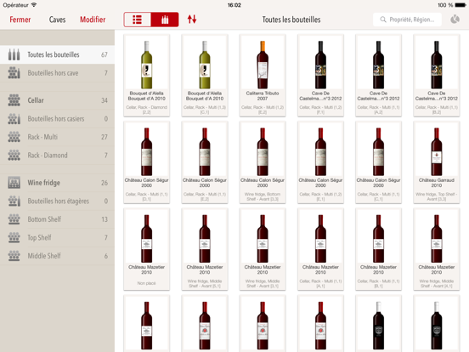Screen dimensions: 469x352
Task: Select Bouteilles hors casiers icon
Action: tap(14, 119)
